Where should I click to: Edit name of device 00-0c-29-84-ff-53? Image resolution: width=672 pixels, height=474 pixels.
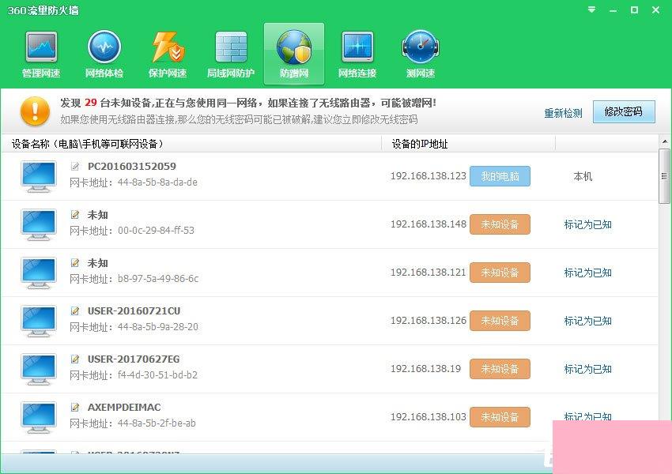[x=75, y=215]
